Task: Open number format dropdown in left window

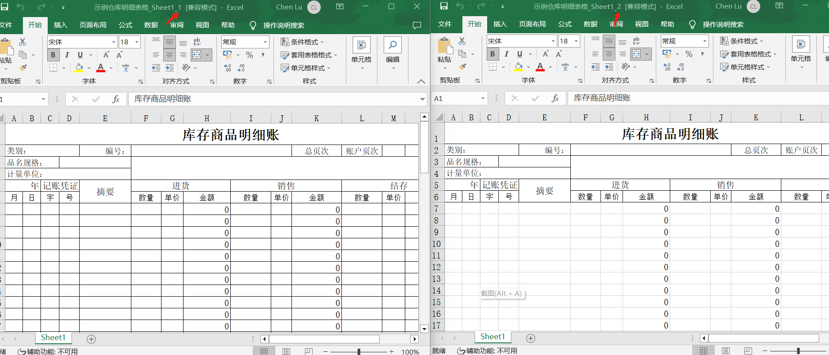Action: click(x=265, y=42)
